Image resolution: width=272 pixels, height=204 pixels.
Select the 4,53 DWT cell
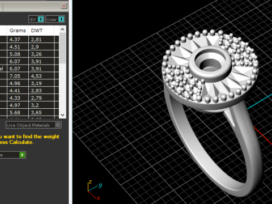[41, 76]
